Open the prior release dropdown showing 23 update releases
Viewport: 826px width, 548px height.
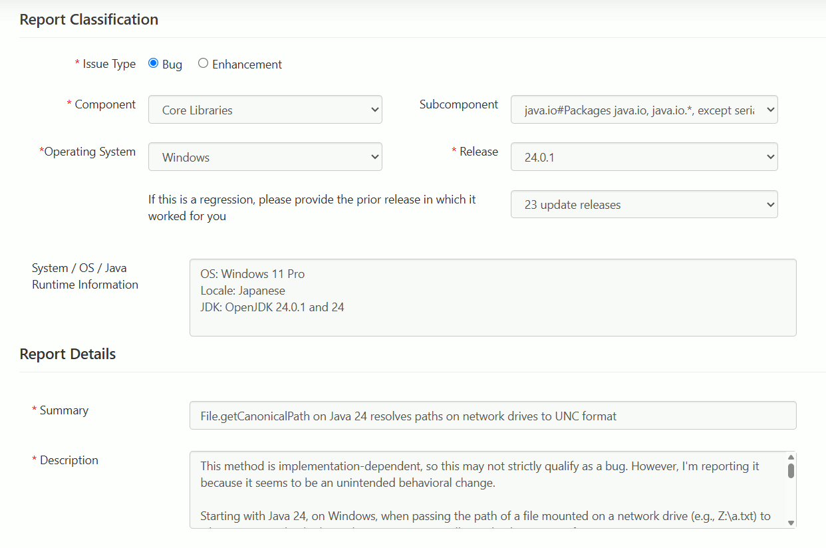[644, 204]
